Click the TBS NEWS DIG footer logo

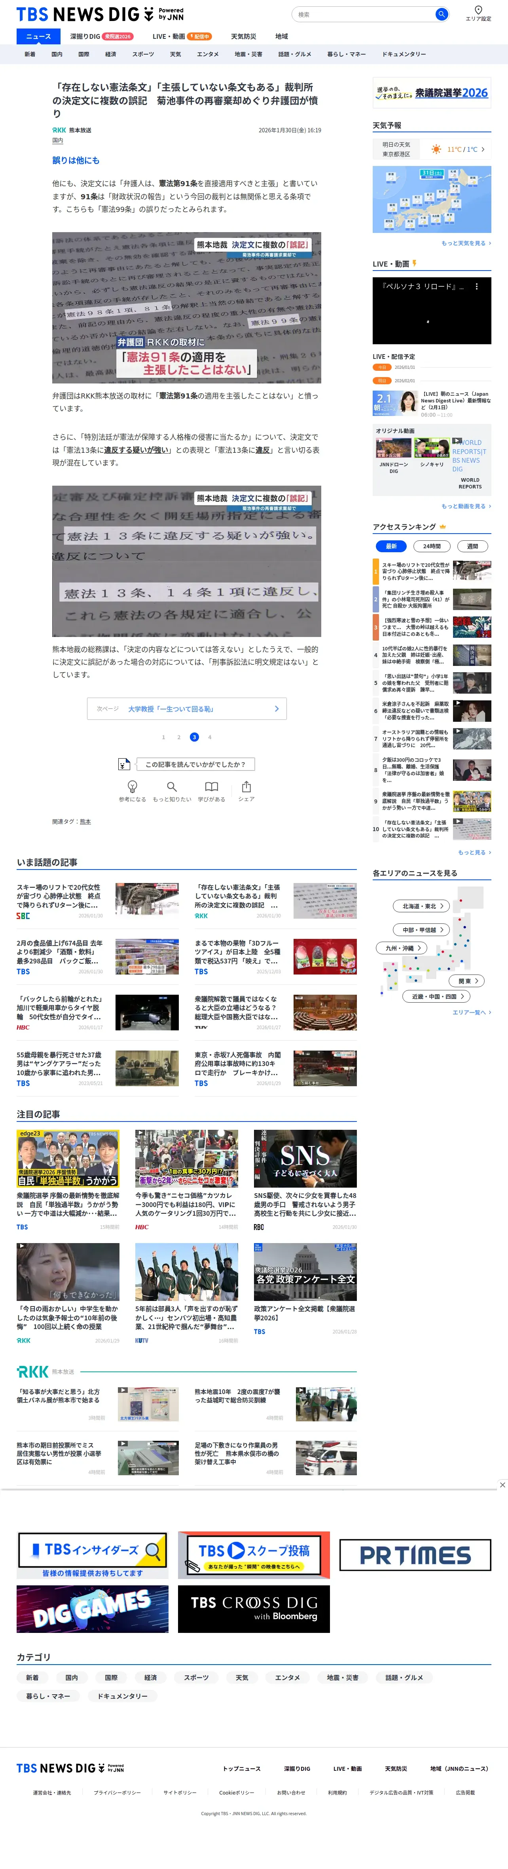[x=70, y=1768]
